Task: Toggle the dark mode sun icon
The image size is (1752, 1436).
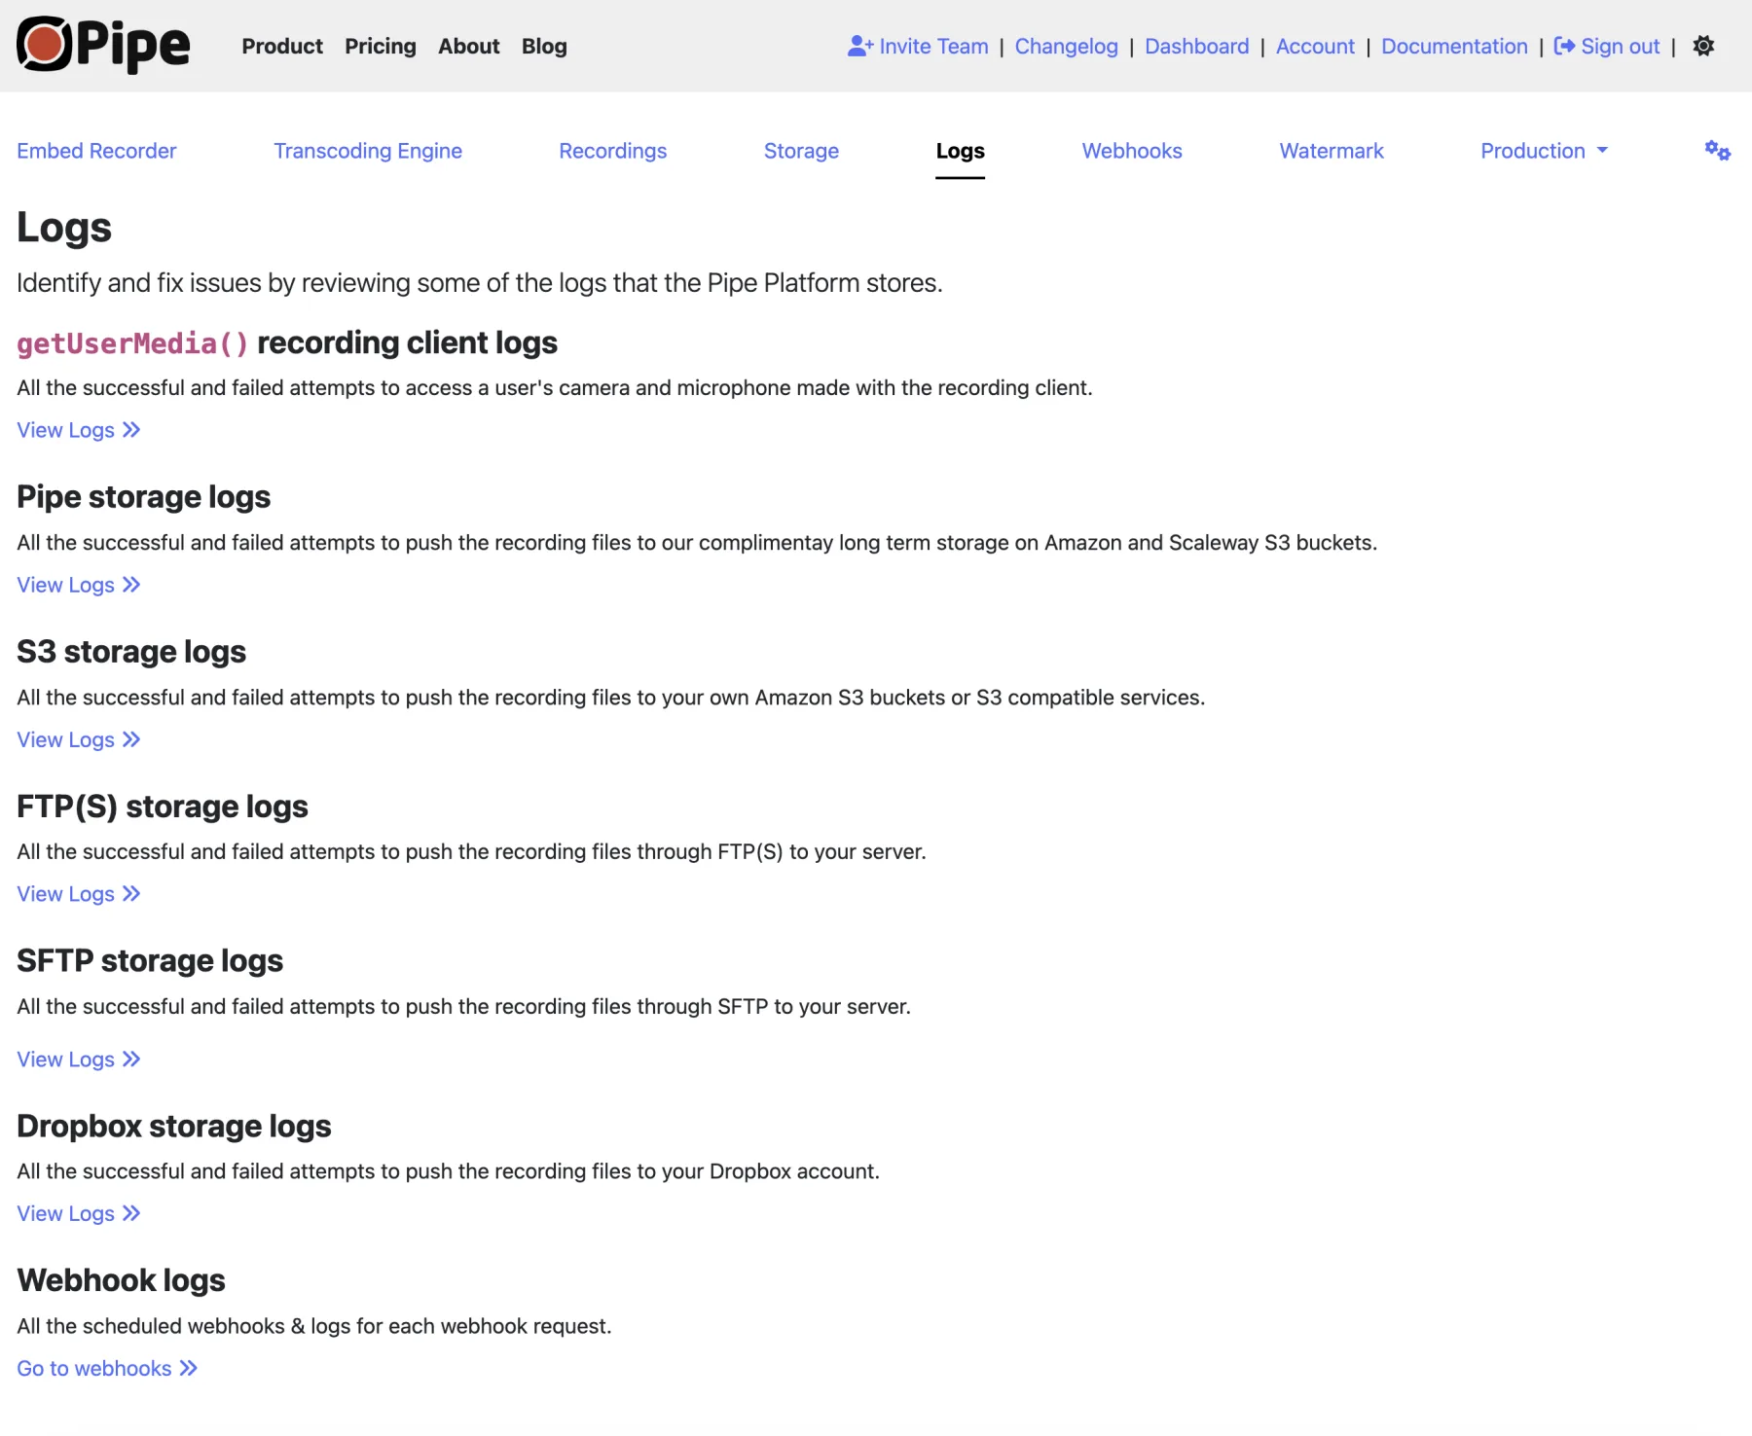Action: pyautogui.click(x=1703, y=46)
